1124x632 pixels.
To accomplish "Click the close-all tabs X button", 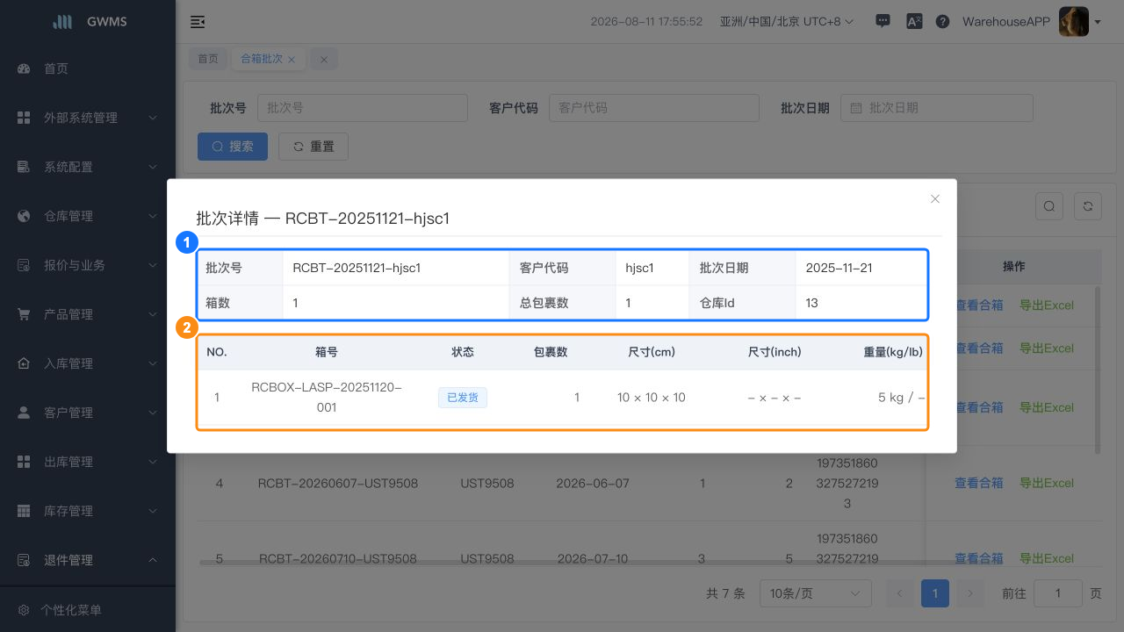I will 323,59.
